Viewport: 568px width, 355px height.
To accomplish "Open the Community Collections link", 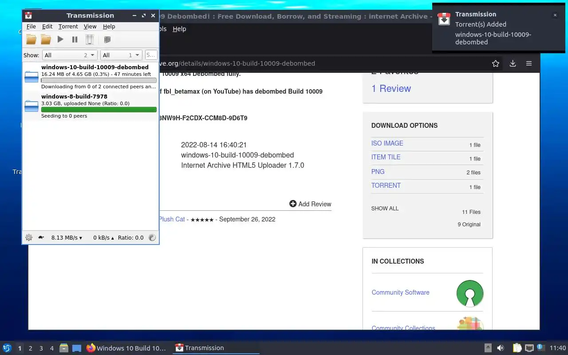I will (403, 328).
